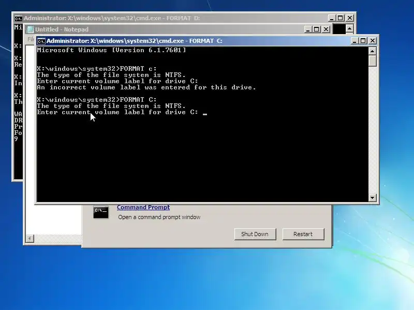This screenshot has width=414, height=310.
Task: Close the Untitled - Notepad window
Action: tap(326, 29)
